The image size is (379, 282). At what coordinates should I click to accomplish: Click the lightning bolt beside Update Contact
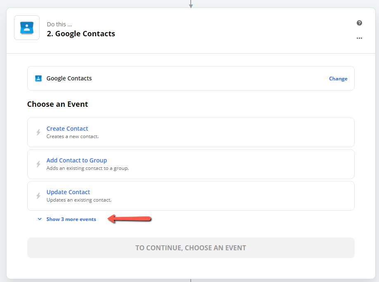coord(38,196)
